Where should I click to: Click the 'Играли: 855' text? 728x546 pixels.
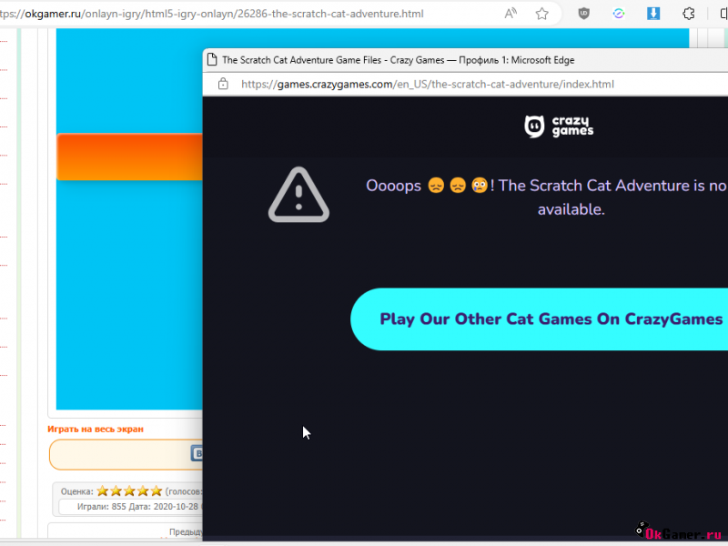[x=101, y=507]
